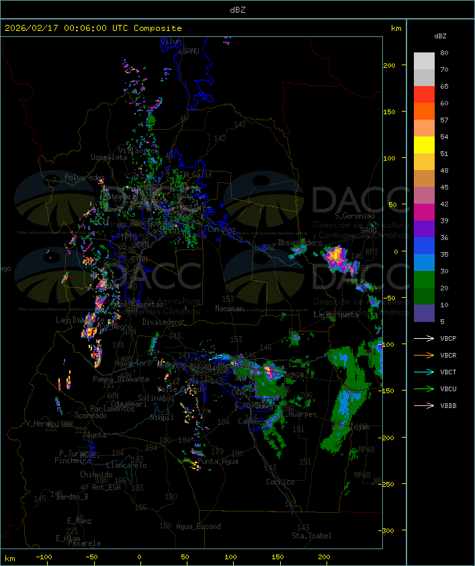Click the white VBCP arrow icon
Image resolution: width=475 pixels, height=566 pixels.
tap(424, 338)
